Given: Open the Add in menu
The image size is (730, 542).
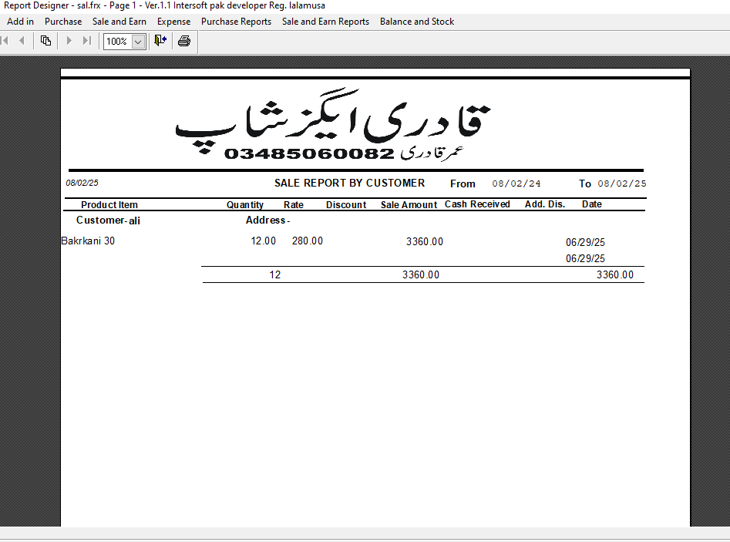Looking at the screenshot, I should tap(19, 22).
